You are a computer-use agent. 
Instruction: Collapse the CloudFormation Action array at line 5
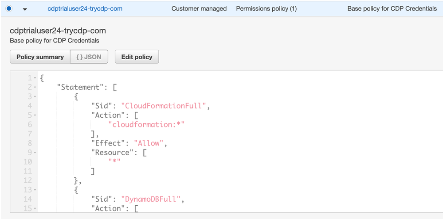pos(35,115)
